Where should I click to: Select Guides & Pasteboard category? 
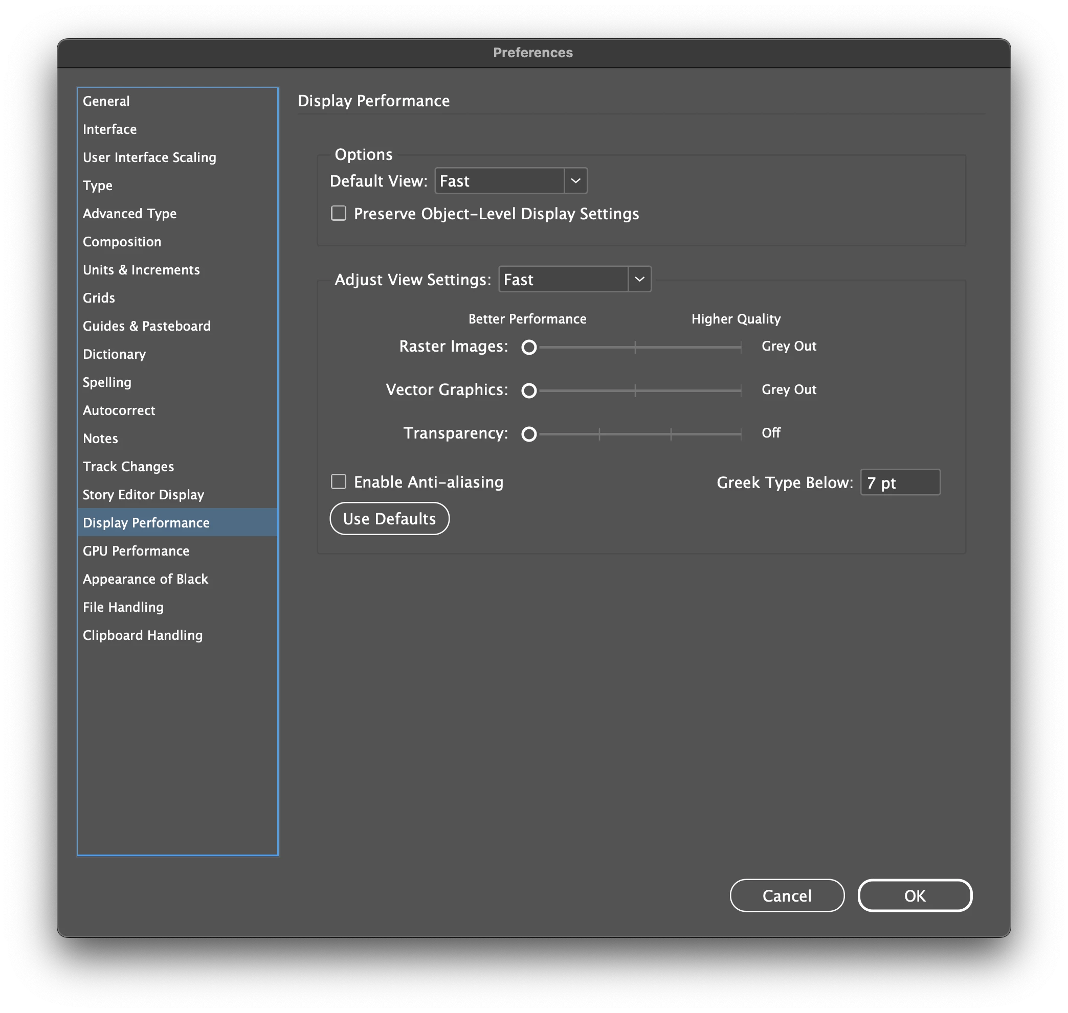click(x=146, y=326)
